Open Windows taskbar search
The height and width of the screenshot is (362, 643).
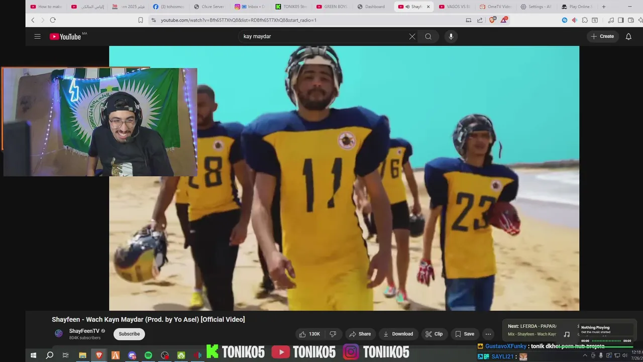50,355
